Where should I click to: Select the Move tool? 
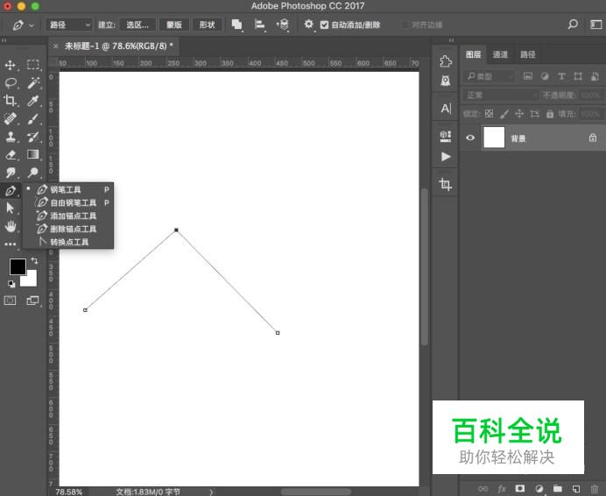[10, 65]
